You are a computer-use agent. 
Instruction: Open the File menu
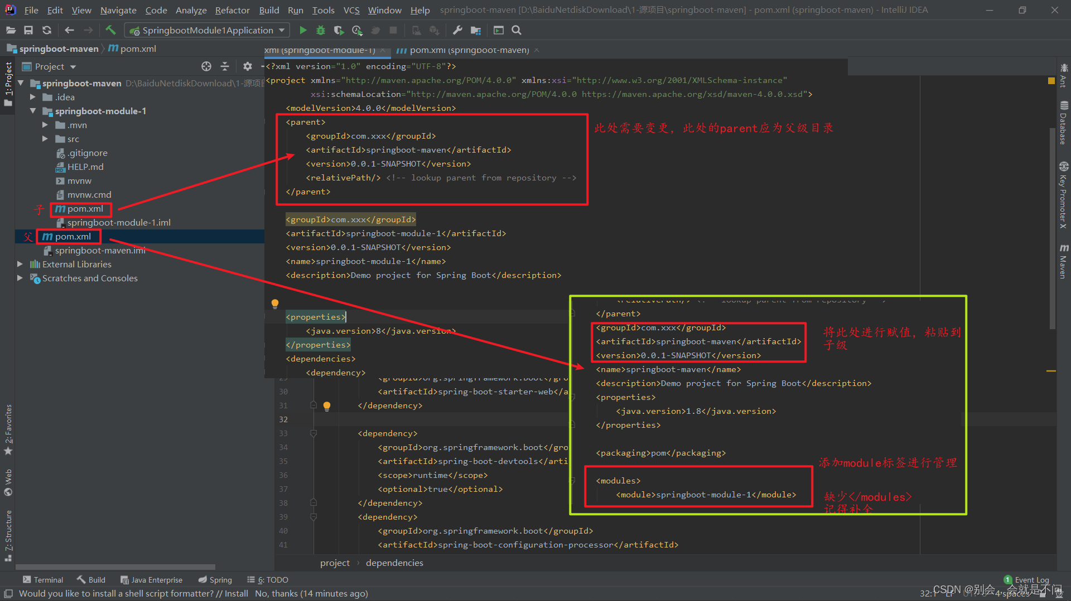coord(31,10)
